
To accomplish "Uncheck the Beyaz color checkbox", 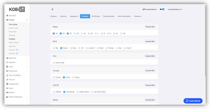I will click(x=61, y=48).
